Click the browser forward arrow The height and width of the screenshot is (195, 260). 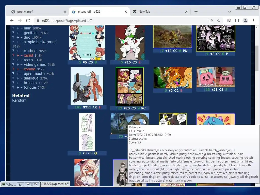coord(20,21)
